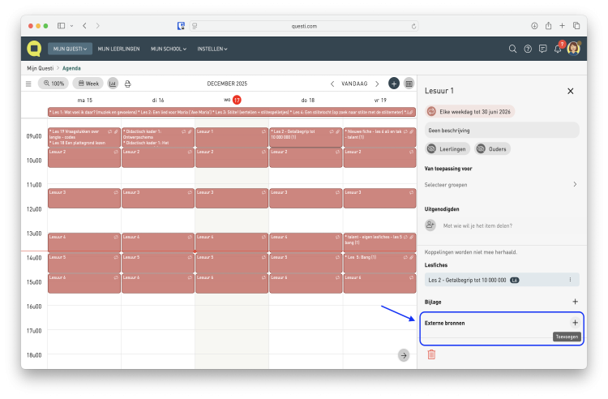Show Safari tab overview icon

[x=576, y=26]
